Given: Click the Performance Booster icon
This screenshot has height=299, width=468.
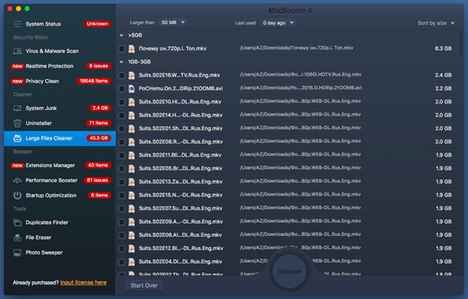Looking at the screenshot, I should [x=17, y=180].
